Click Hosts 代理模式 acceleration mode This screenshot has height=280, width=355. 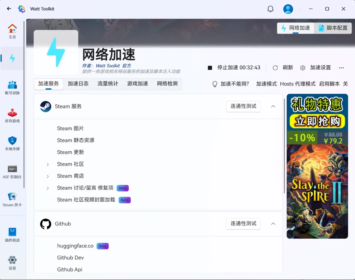coord(297,84)
